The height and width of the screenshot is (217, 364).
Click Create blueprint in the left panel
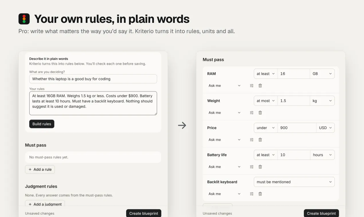pyautogui.click(x=144, y=213)
